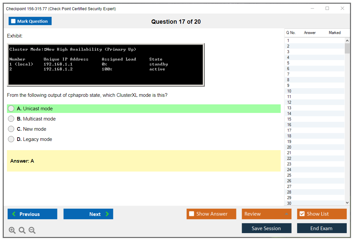The image size is (355, 242).
Task: Go to the Previous question
Action: click(x=32, y=214)
